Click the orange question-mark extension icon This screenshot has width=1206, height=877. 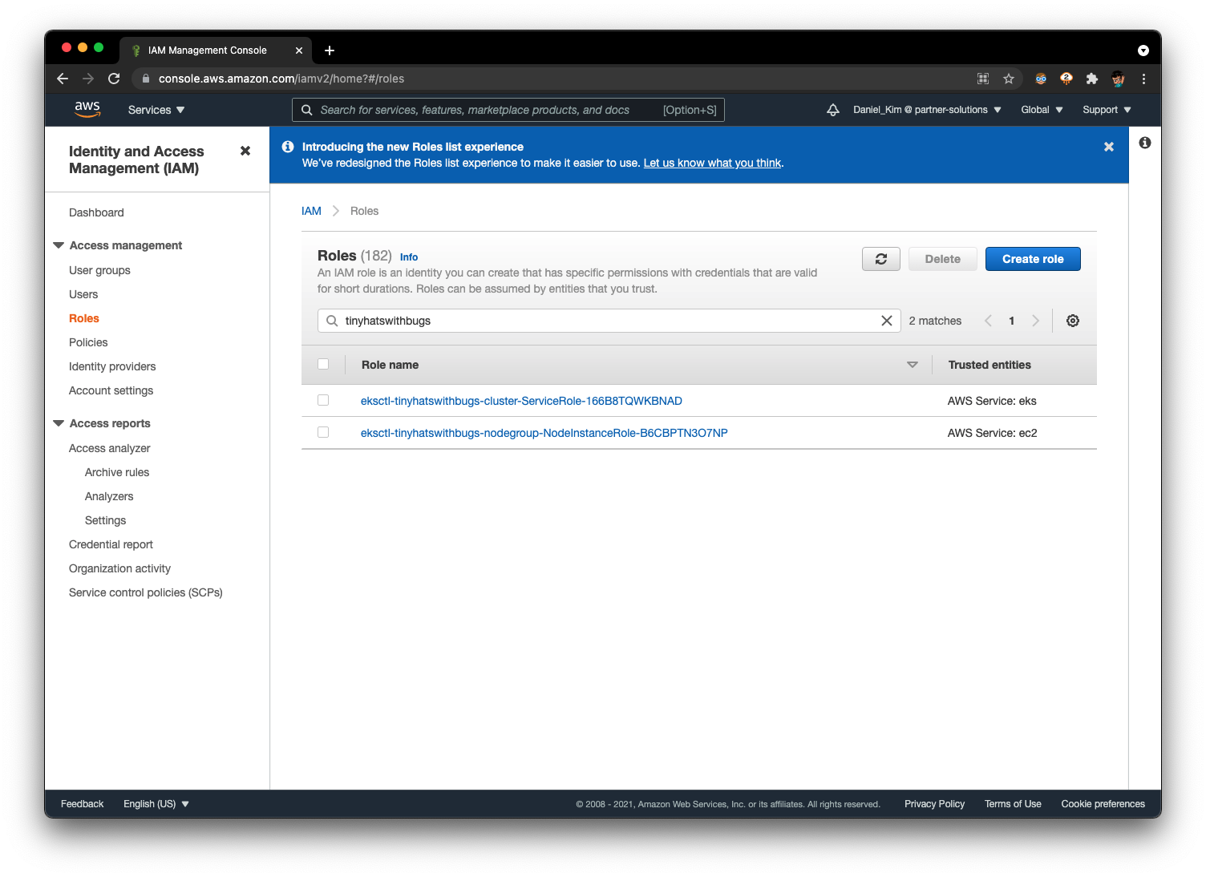coord(1066,79)
